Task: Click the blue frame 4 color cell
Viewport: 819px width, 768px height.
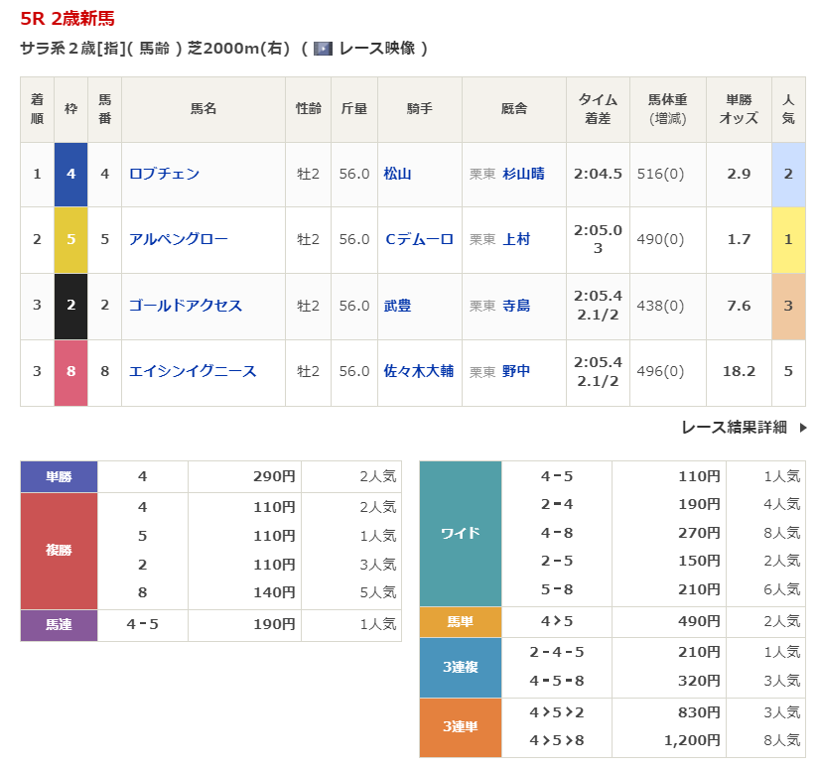Action: 70,174
